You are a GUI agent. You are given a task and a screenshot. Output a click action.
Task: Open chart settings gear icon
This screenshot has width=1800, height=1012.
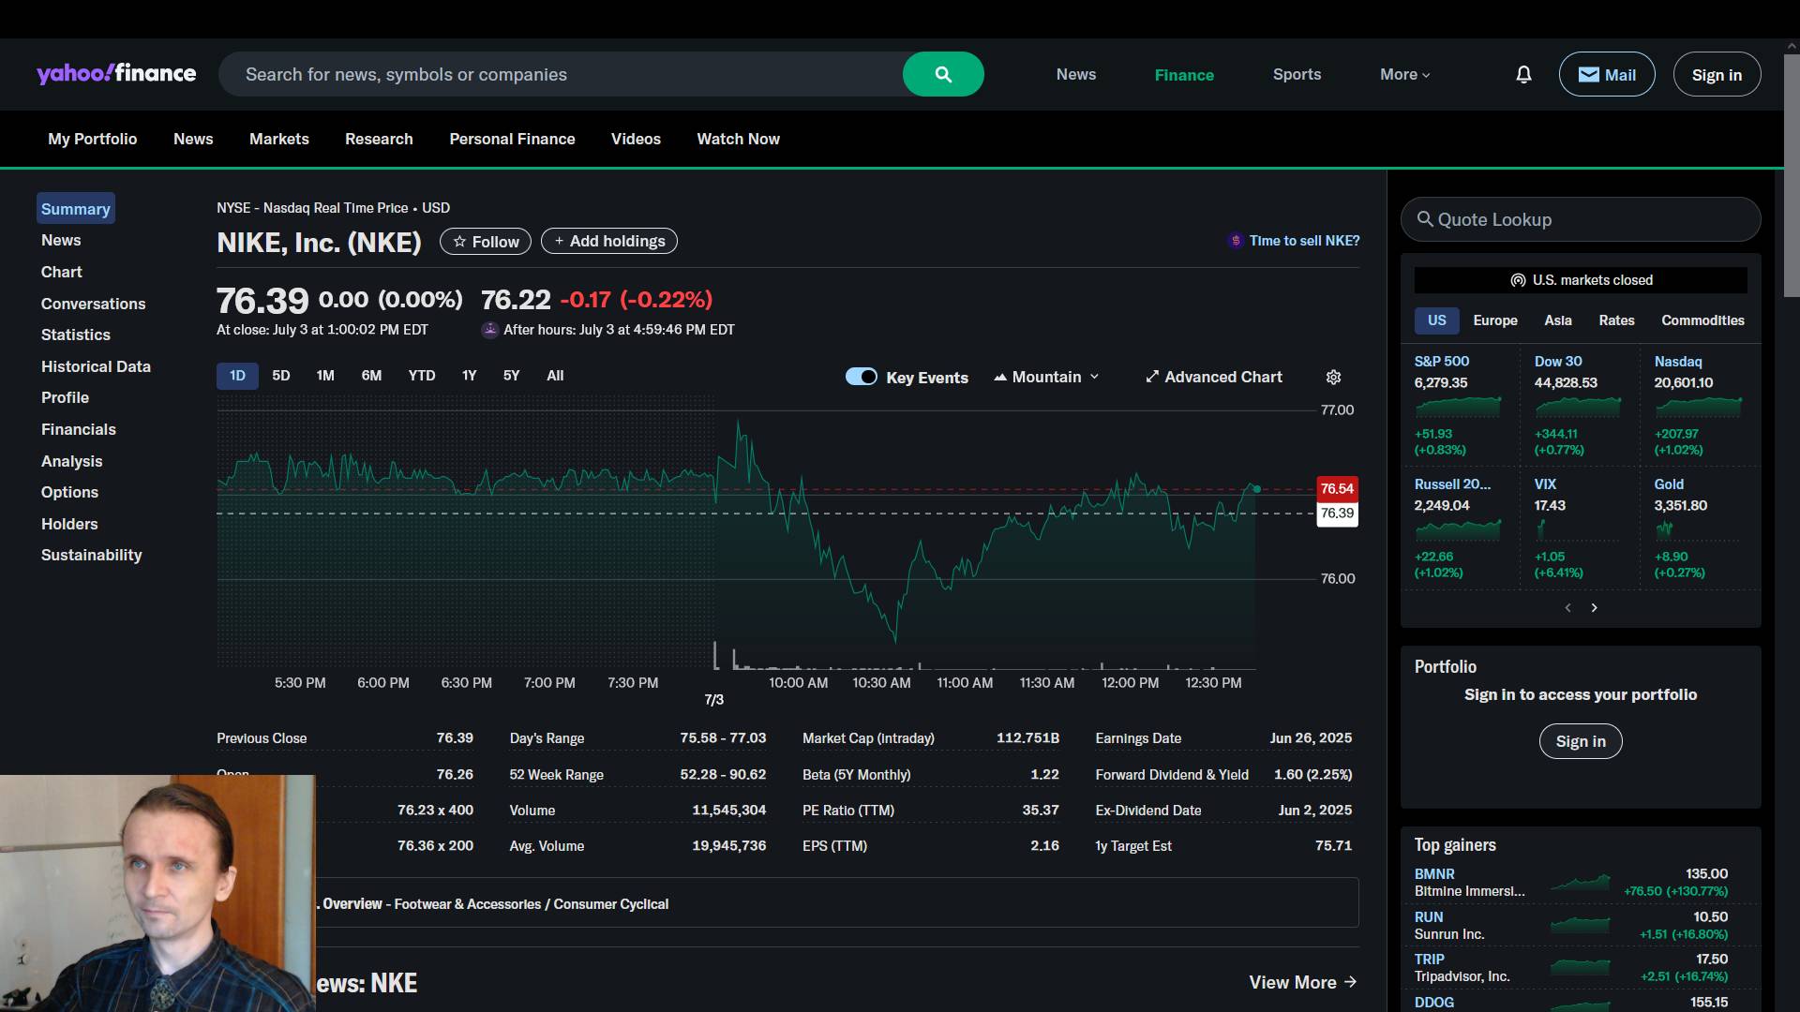[1333, 377]
